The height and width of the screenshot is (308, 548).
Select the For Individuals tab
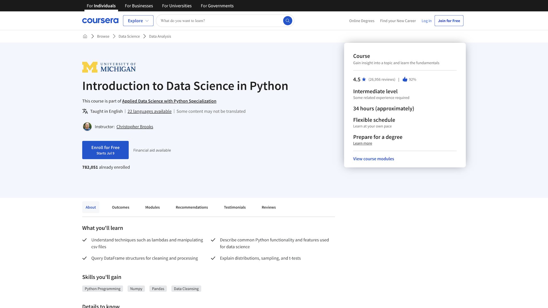(x=101, y=6)
